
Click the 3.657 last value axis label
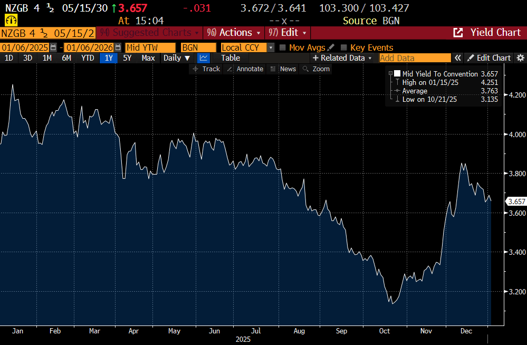coord(516,202)
